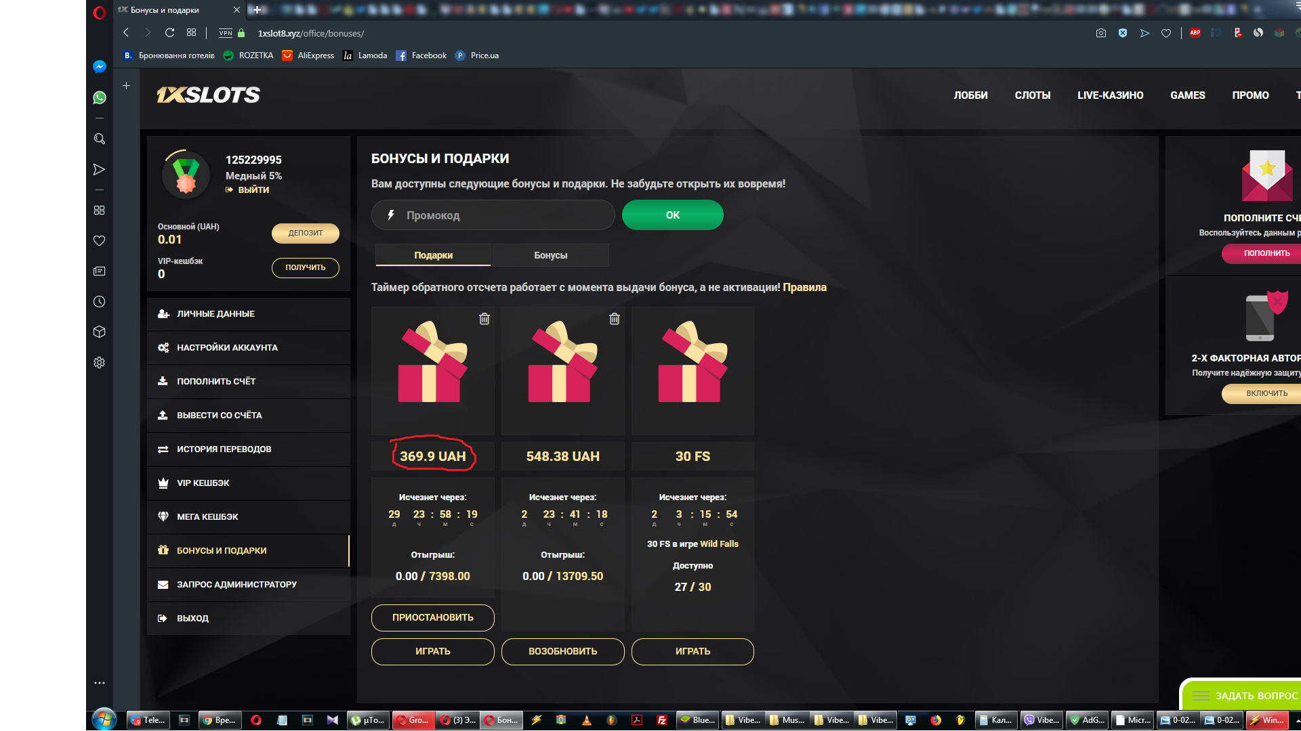Screen dimensions: 1301x731
Task: Open WhatsApp in Opera sidebar
Action: click(100, 97)
